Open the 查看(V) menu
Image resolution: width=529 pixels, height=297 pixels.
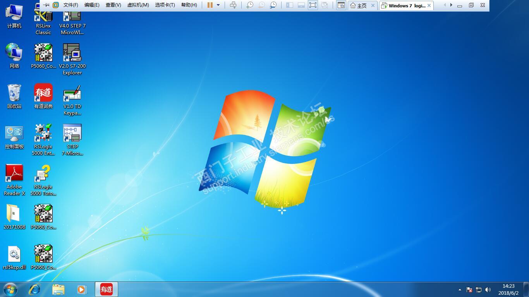click(x=113, y=5)
